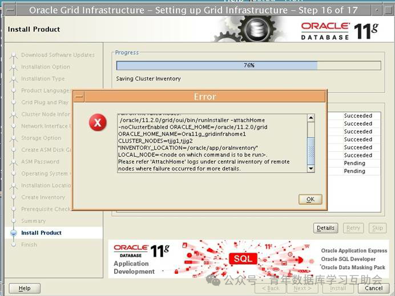Click the last Succeeded status row
Screen dimensions: 395x296
pos(358,155)
